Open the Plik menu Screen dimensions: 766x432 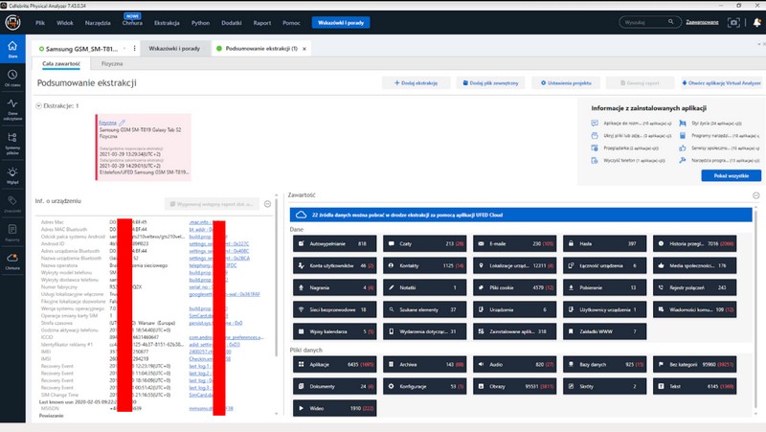40,22
